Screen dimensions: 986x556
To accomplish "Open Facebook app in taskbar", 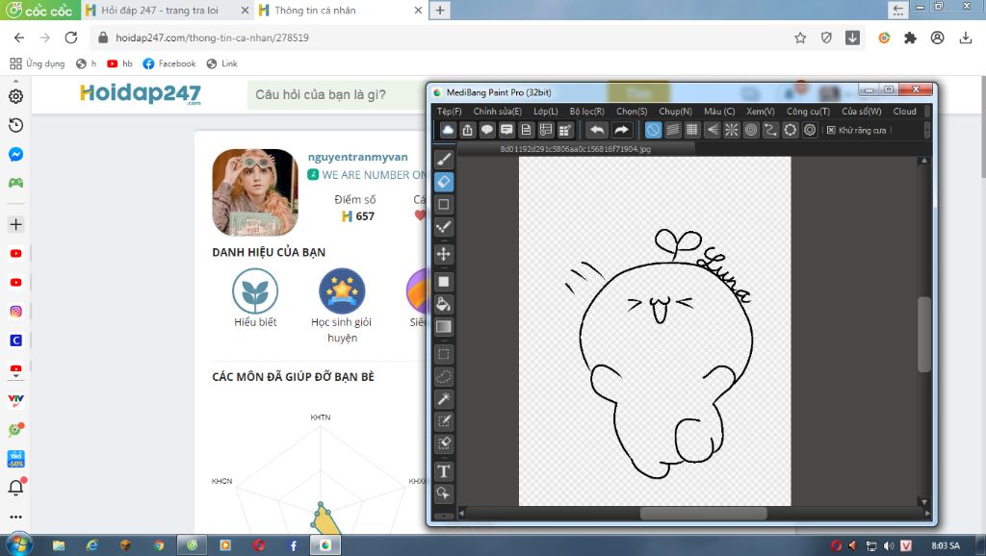I will point(293,544).
